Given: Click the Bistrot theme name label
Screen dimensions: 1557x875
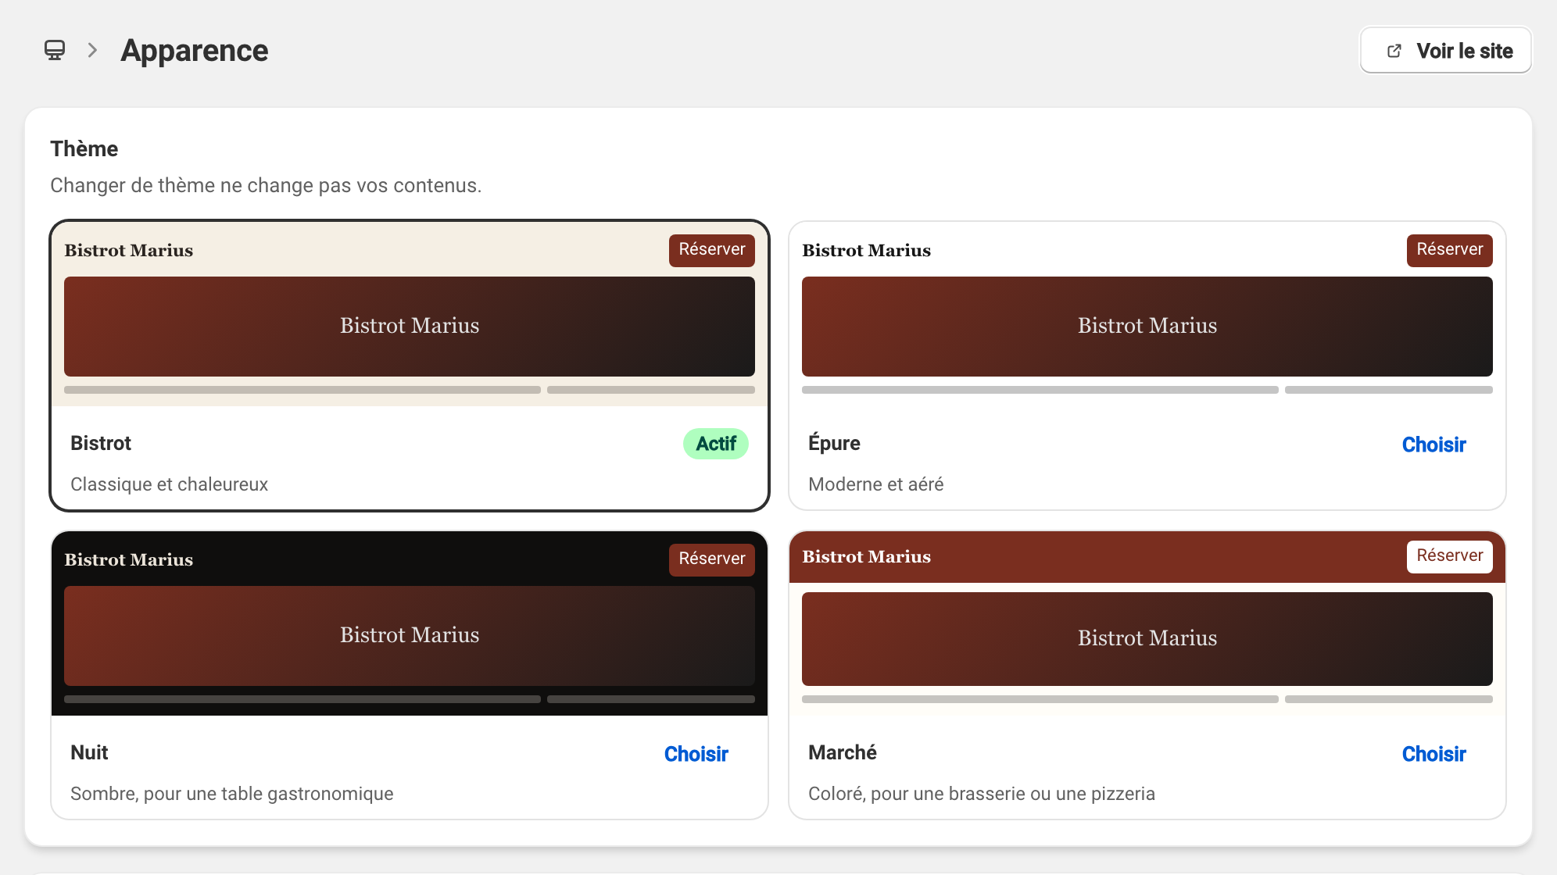Looking at the screenshot, I should (101, 444).
